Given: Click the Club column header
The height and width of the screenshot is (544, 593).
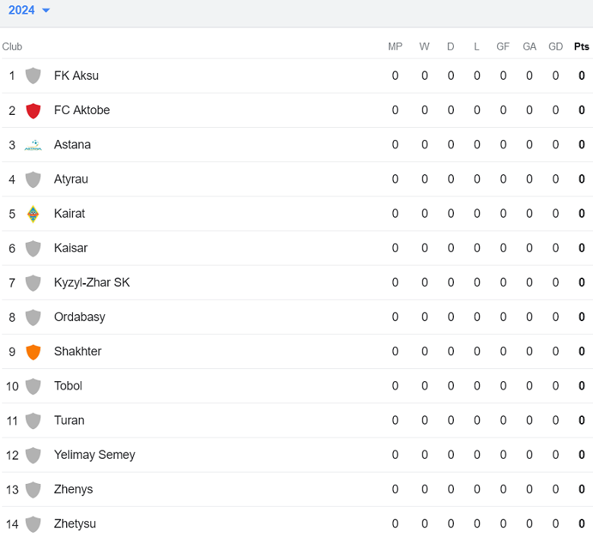Looking at the screenshot, I should (x=12, y=46).
